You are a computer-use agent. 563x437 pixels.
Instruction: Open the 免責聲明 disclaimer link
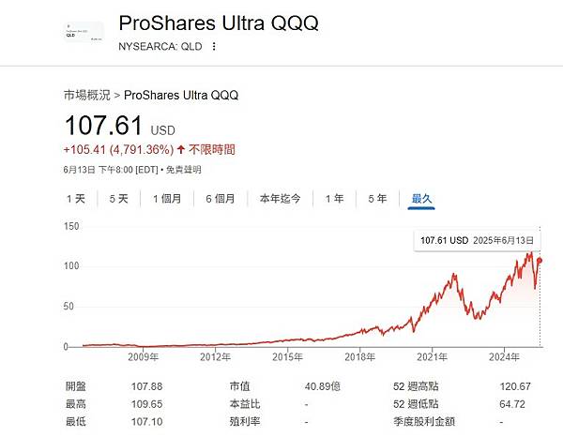[x=183, y=170]
